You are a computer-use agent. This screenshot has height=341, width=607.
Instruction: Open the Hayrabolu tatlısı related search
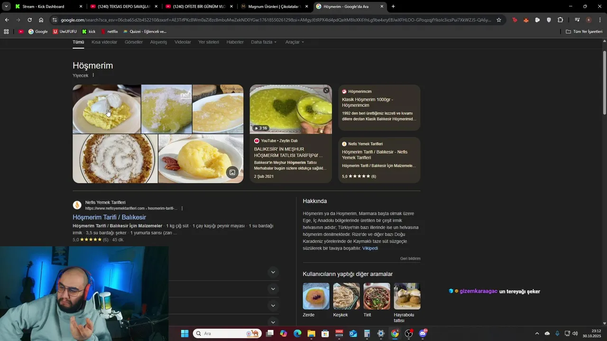point(407,303)
